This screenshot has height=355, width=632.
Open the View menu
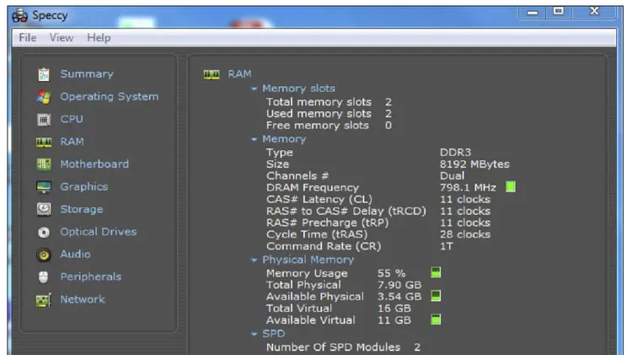62,37
